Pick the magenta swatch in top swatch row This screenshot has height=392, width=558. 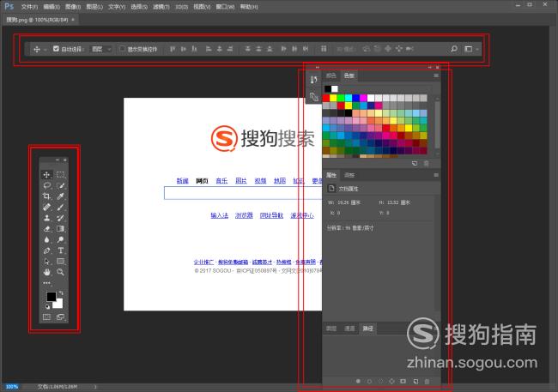(x=363, y=98)
